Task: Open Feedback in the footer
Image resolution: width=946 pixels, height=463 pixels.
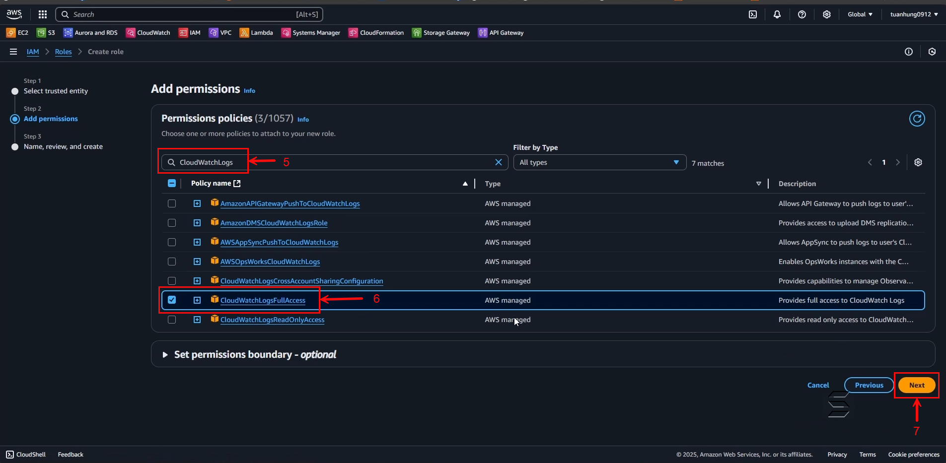Action: coord(71,455)
